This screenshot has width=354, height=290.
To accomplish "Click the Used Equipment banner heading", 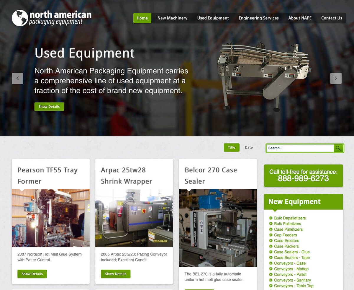I will tap(85, 53).
